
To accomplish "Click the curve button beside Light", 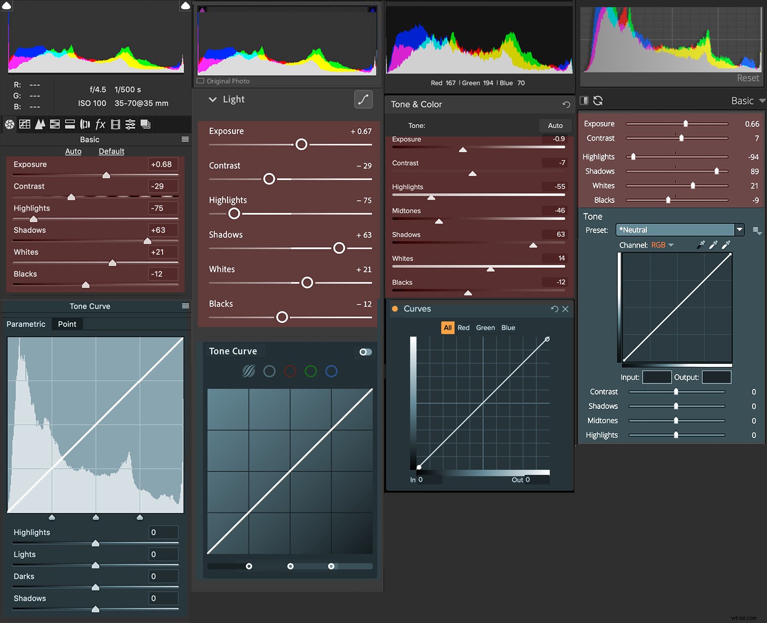I will click(x=363, y=99).
